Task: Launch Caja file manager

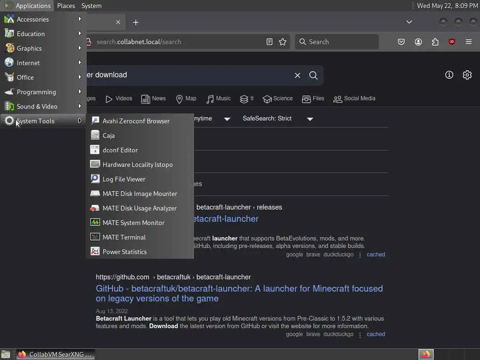Action: coord(140,135)
